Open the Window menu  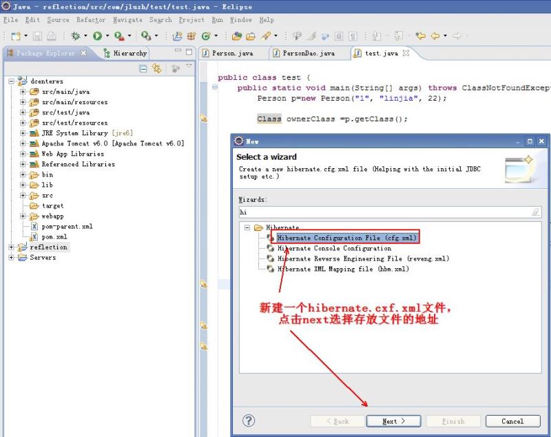tap(241, 20)
